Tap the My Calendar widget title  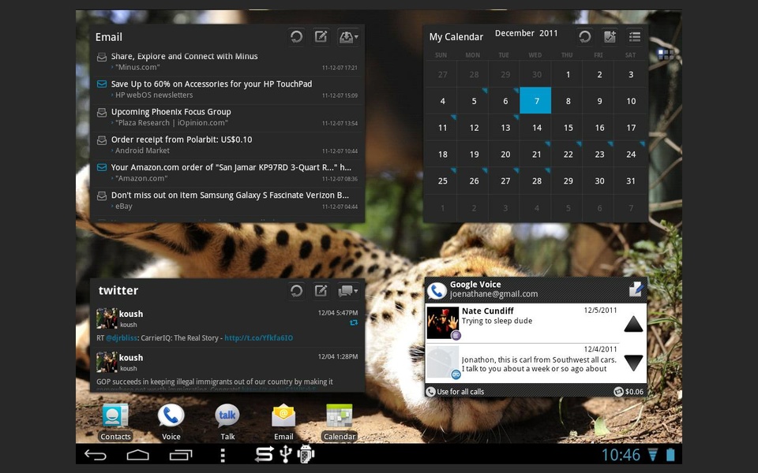click(456, 37)
